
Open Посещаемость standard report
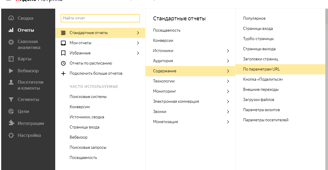(167, 30)
